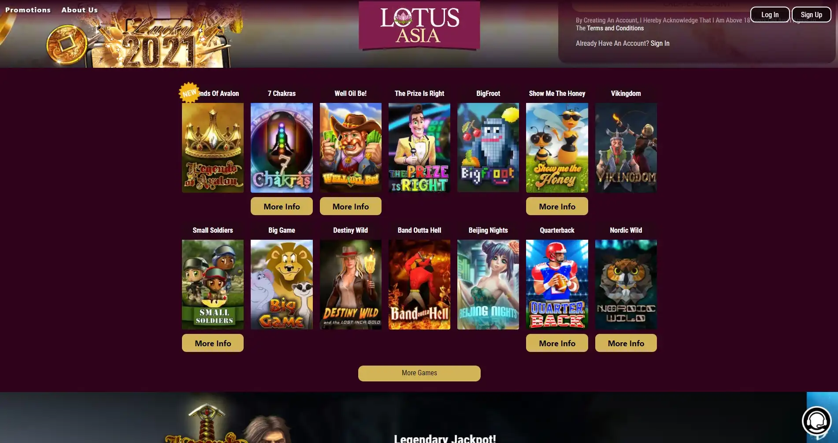
Task: Launch the BigFroot game image
Action: [x=488, y=148]
